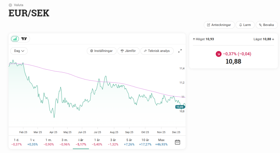Select the i år period tab

[81, 142]
